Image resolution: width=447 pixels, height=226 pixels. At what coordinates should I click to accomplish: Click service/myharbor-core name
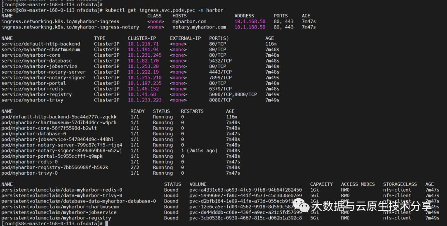point(31,55)
